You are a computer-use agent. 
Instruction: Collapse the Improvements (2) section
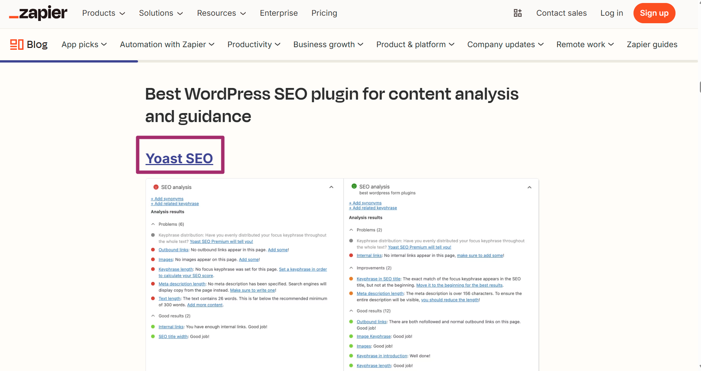pyautogui.click(x=351, y=268)
